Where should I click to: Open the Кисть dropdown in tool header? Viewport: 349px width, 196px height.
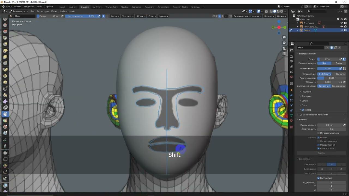click(x=115, y=16)
